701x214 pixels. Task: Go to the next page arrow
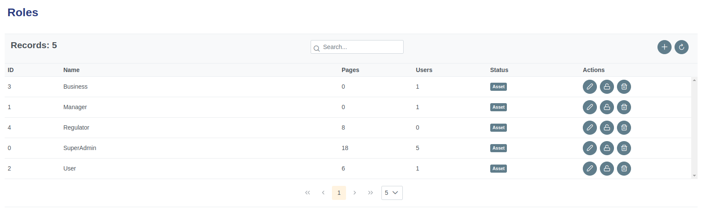click(355, 193)
